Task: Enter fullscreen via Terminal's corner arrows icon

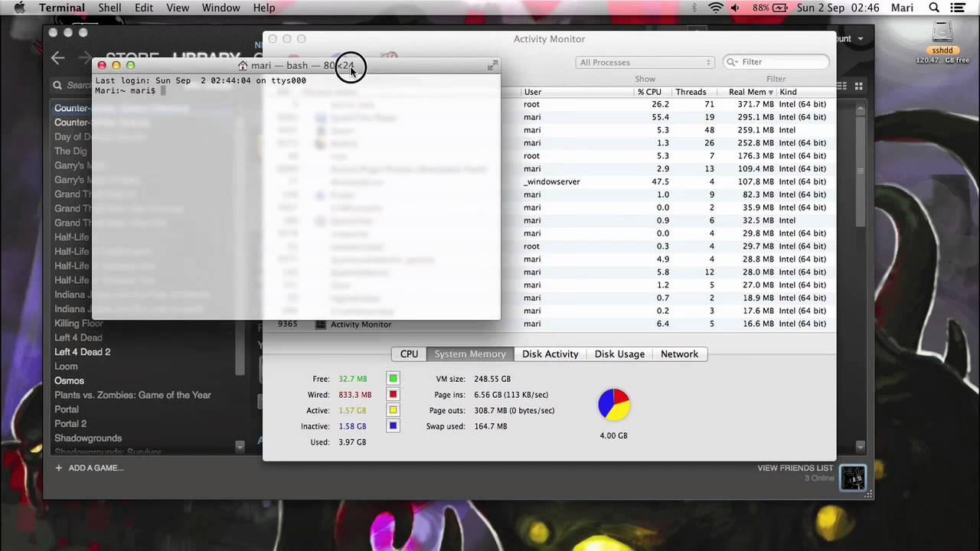Action: 492,66
